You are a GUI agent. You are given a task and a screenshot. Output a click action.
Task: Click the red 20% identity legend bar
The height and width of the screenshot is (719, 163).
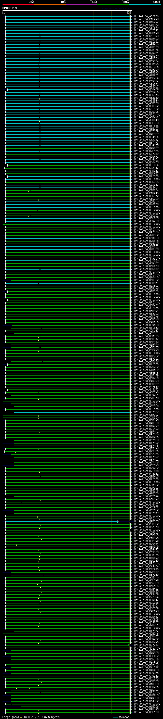coord(18,5)
